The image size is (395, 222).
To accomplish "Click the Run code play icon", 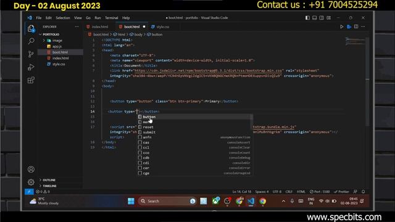I will [341, 27].
